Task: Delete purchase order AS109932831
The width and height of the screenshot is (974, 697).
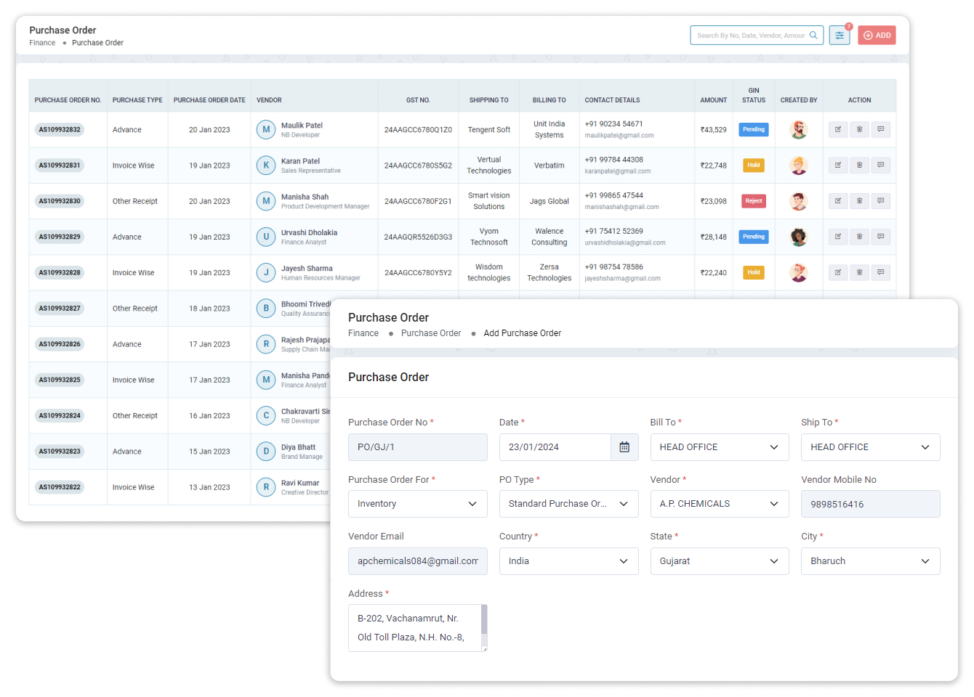Action: [859, 166]
